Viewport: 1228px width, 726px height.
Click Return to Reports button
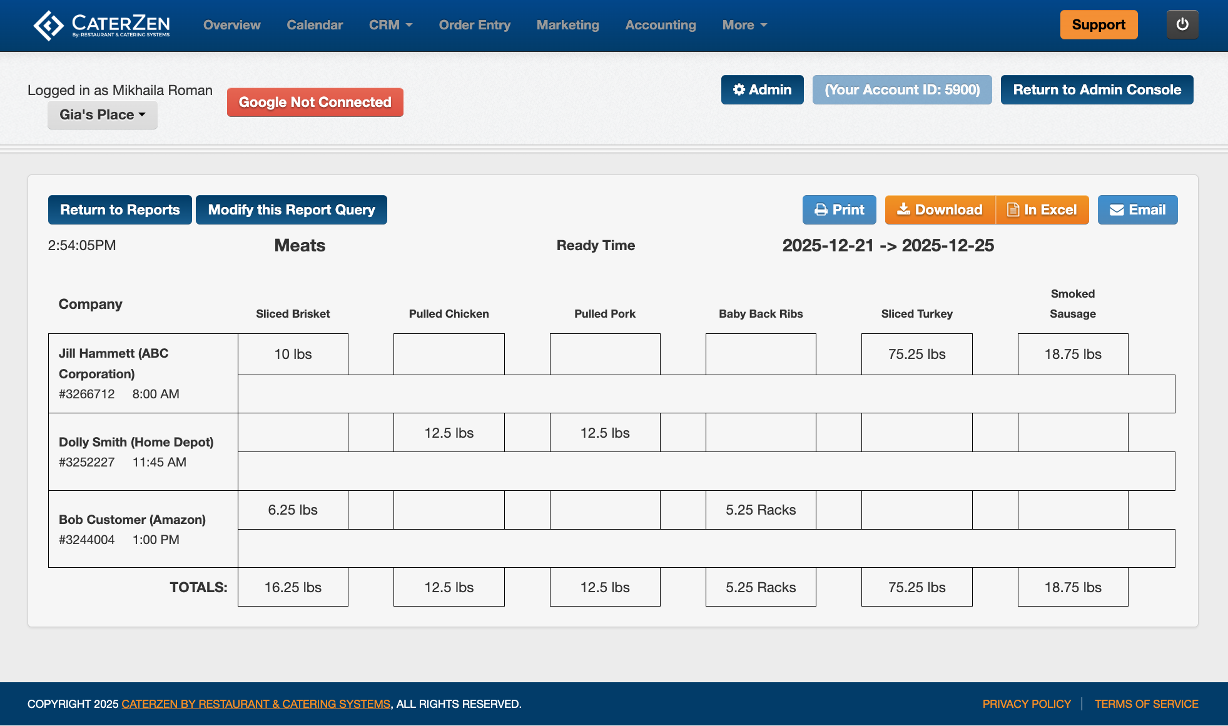point(120,210)
